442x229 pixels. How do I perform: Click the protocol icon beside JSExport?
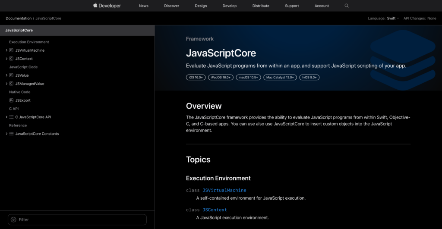pyautogui.click(x=11, y=100)
